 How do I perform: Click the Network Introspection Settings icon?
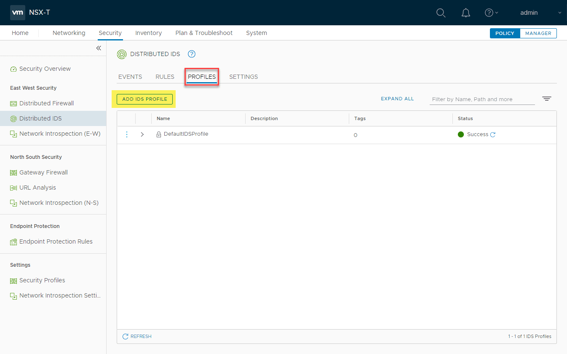tap(13, 296)
